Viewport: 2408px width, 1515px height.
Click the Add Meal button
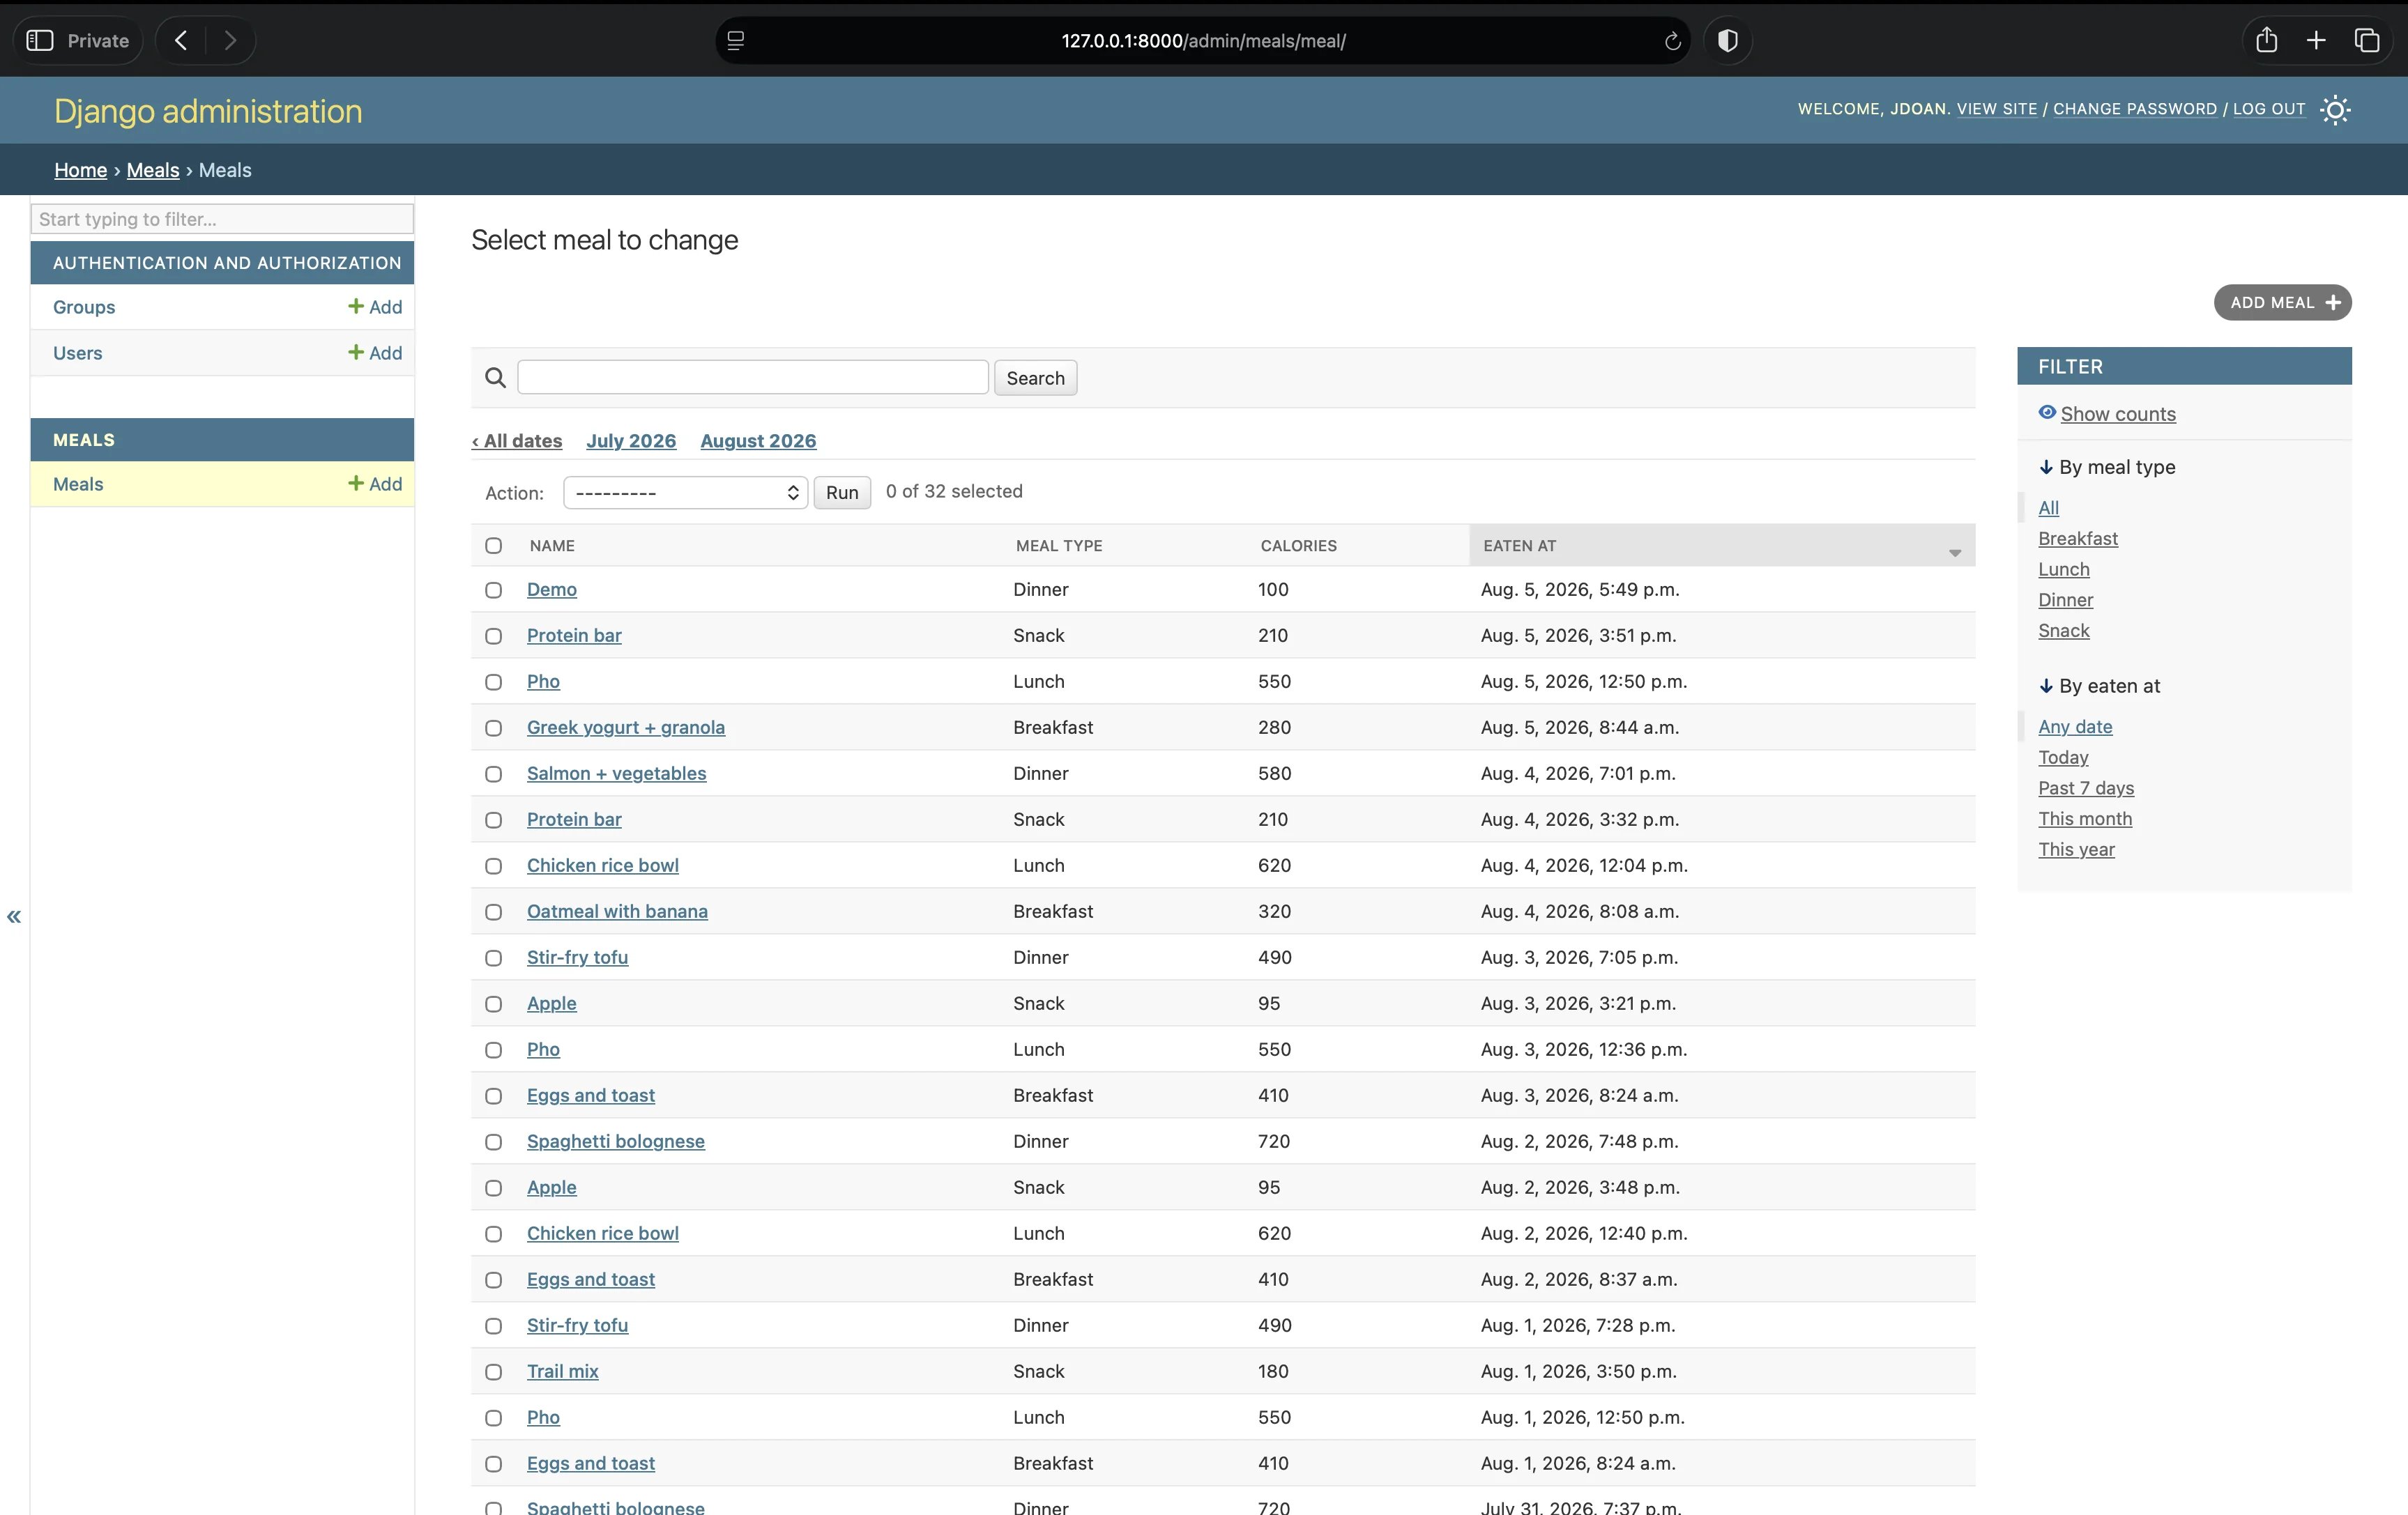click(x=2282, y=303)
